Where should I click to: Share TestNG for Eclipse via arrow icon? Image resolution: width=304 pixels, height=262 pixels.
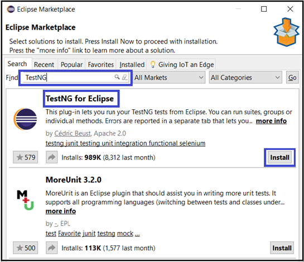click(x=51, y=157)
